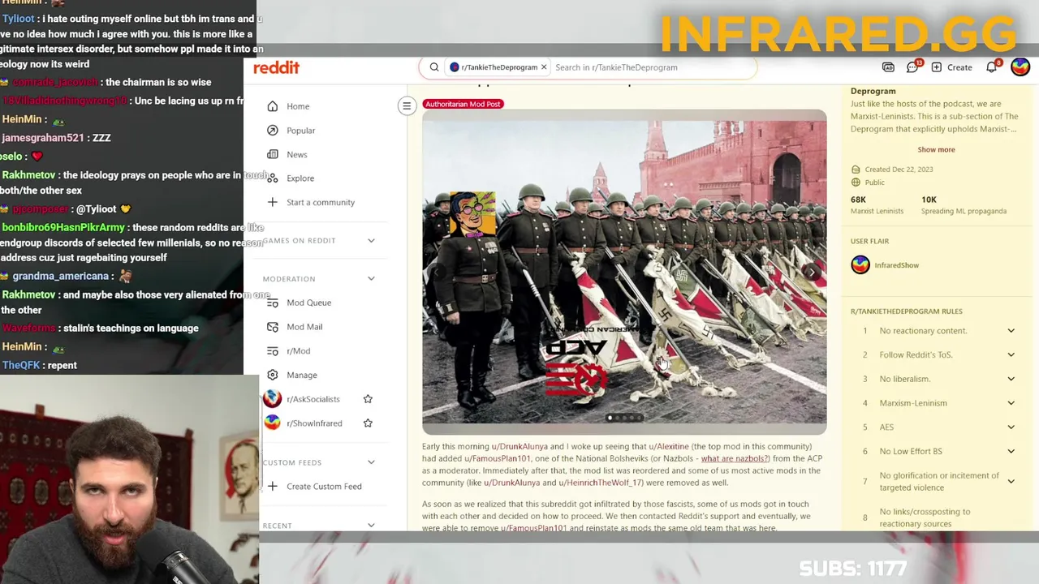Viewport: 1039px width, 584px height.
Task: Collapse the sidebar with hamburger button
Action: (407, 105)
